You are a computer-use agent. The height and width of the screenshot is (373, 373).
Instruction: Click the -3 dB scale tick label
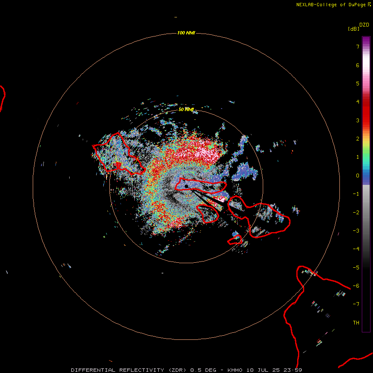point(356,231)
